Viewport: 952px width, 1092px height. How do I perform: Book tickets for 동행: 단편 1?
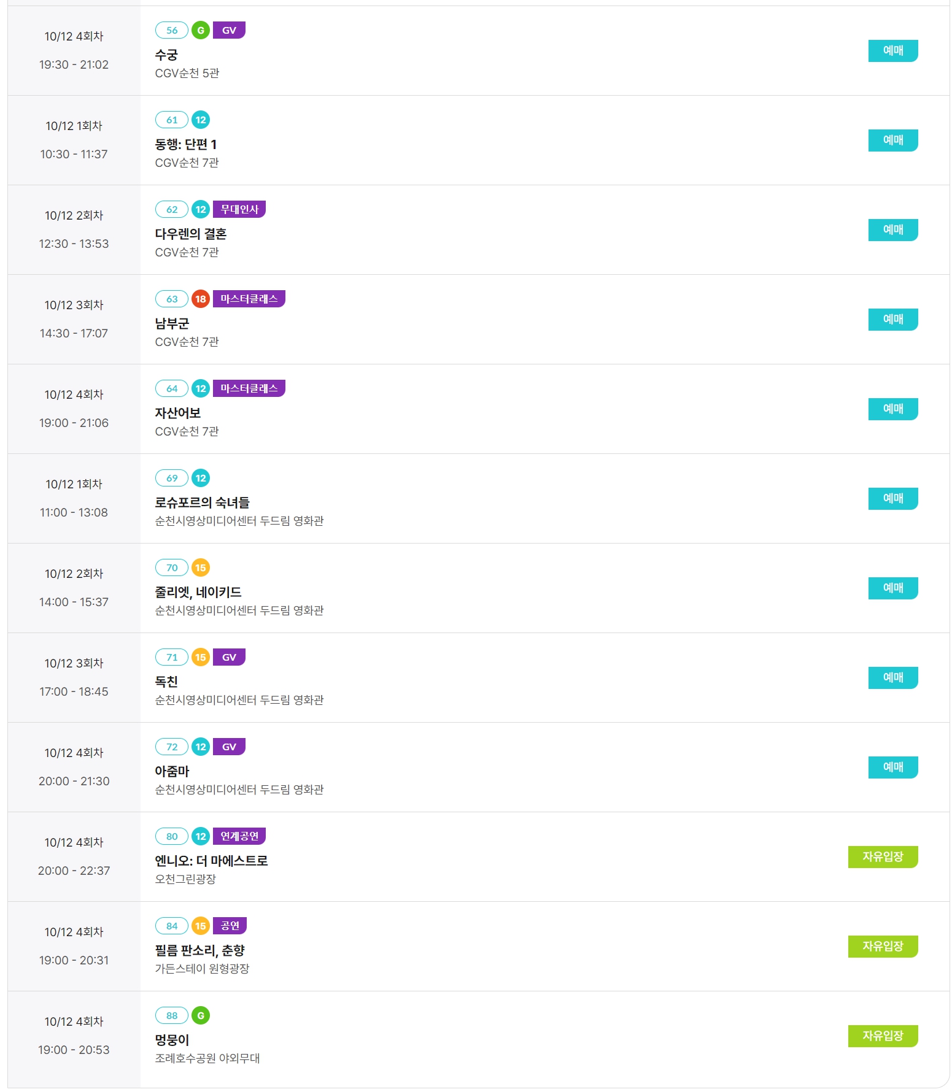click(x=893, y=140)
